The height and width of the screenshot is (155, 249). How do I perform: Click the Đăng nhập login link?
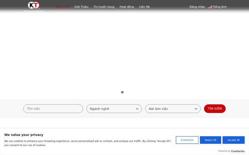click(197, 7)
